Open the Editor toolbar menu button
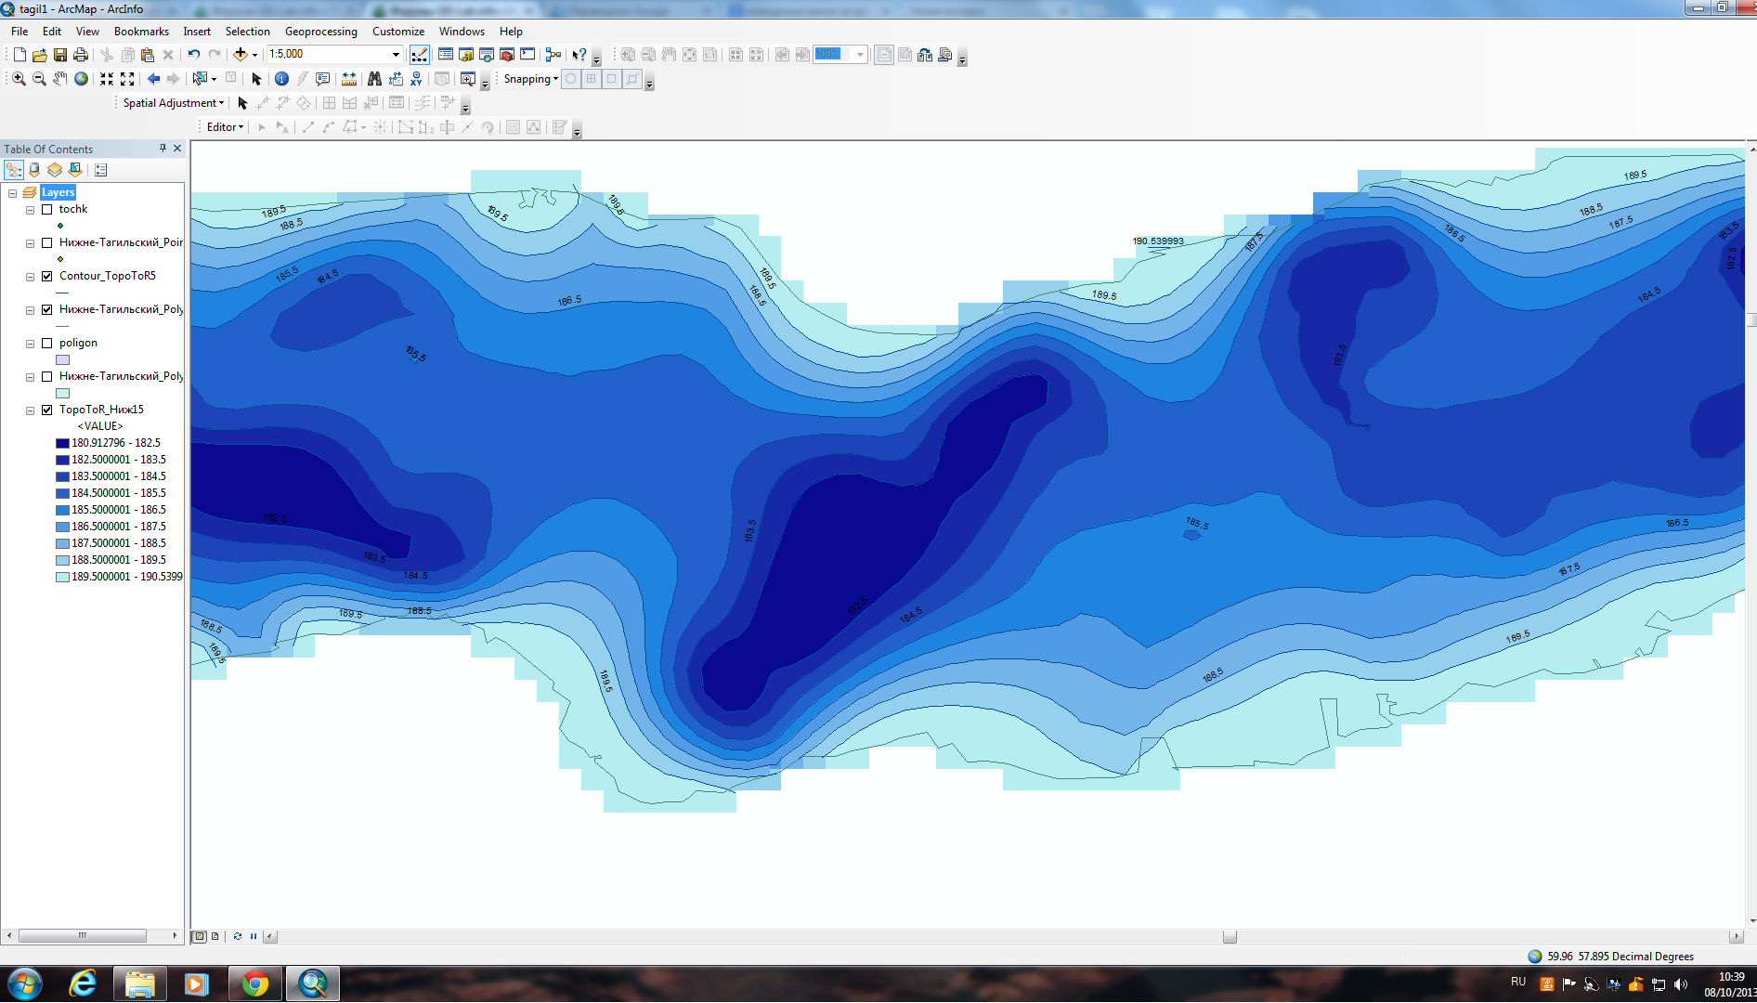1757x1003 pixels. tap(225, 127)
